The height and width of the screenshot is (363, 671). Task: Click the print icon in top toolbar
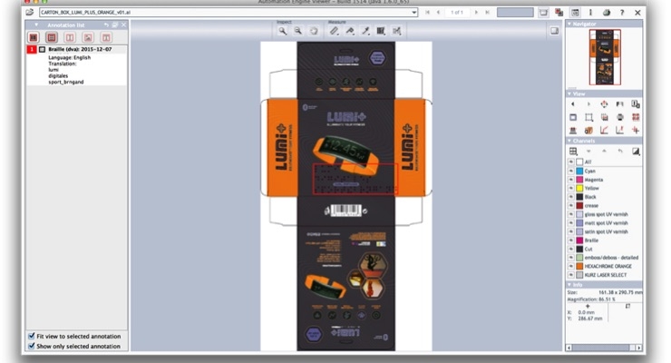(x=606, y=13)
